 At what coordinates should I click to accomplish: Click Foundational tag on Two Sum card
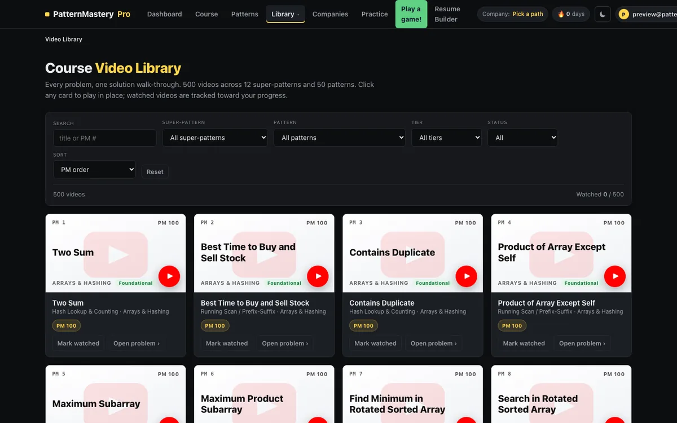[135, 283]
